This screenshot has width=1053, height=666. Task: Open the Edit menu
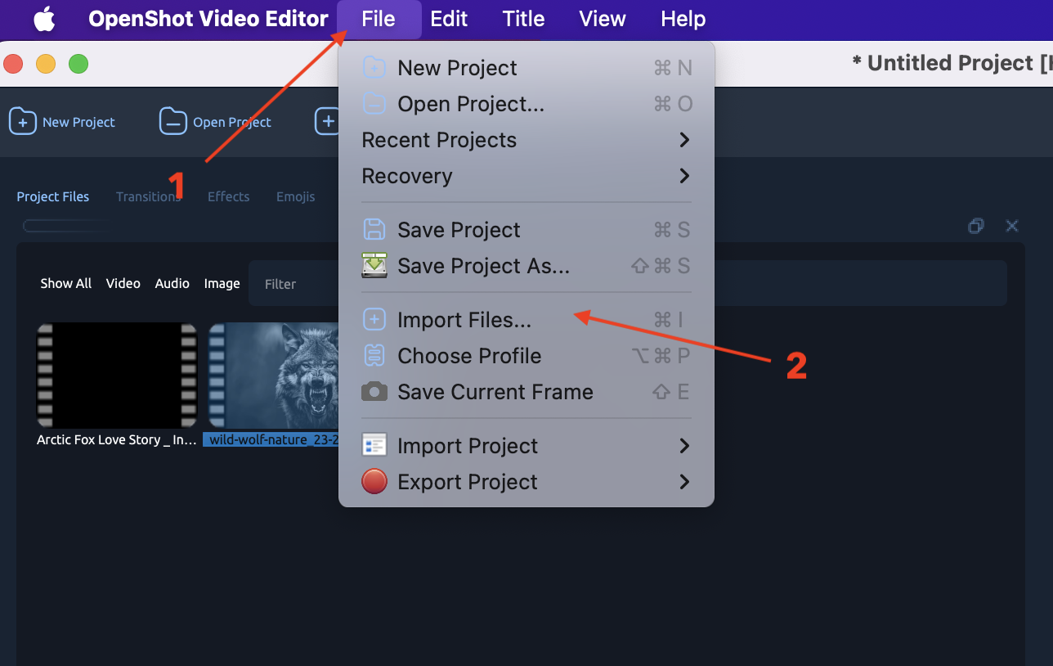coord(449,19)
